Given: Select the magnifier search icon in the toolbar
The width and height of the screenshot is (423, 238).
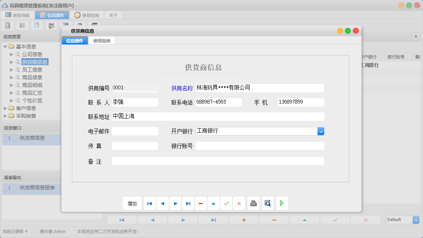Looking at the screenshot, I should (x=8, y=25).
